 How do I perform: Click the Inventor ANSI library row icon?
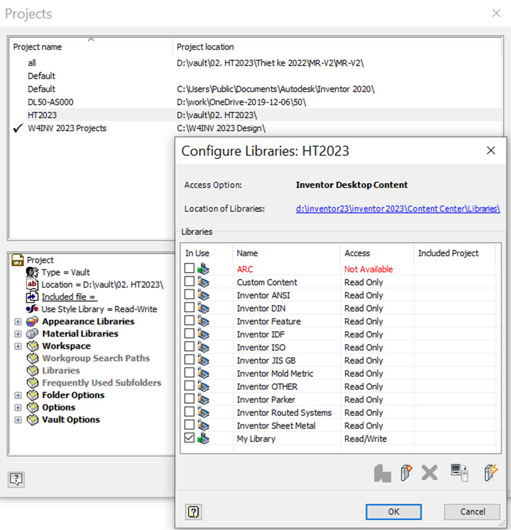coord(203,295)
